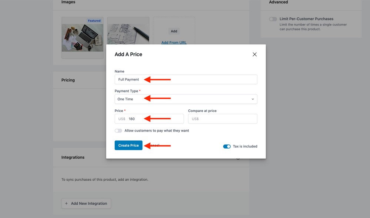Enable Allow customers to pay what they want
The height and width of the screenshot is (218, 370).
coord(118,130)
